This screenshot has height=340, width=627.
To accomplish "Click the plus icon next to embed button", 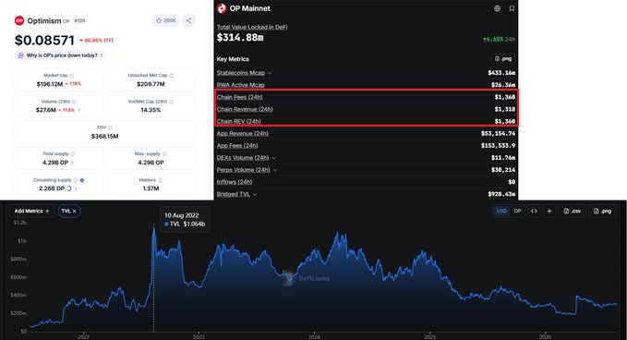I will coord(549,211).
